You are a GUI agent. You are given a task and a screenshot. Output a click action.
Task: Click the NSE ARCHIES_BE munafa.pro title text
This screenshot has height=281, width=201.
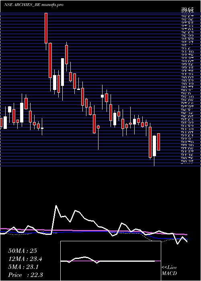33,5
